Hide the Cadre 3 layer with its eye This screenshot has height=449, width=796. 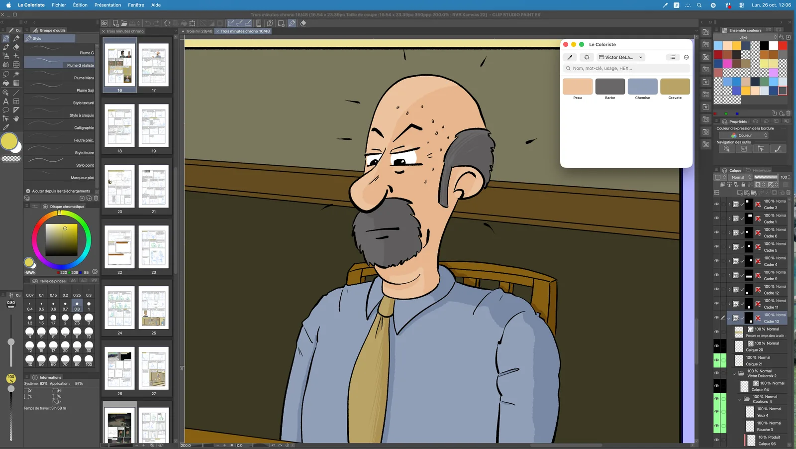717,204
